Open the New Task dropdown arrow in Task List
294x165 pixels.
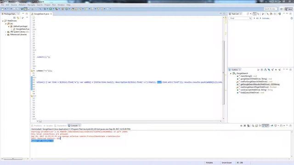(x=250, y=14)
